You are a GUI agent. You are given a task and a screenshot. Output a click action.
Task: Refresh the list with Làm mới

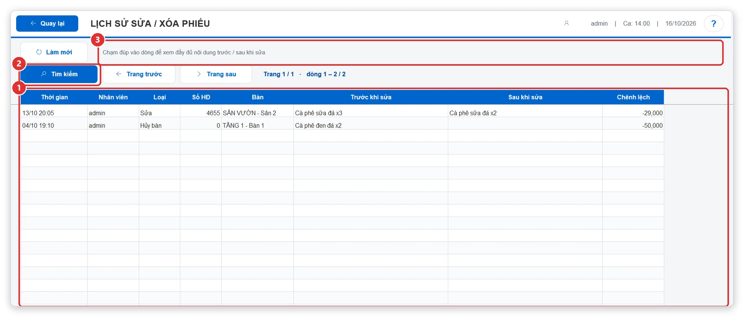(x=54, y=52)
